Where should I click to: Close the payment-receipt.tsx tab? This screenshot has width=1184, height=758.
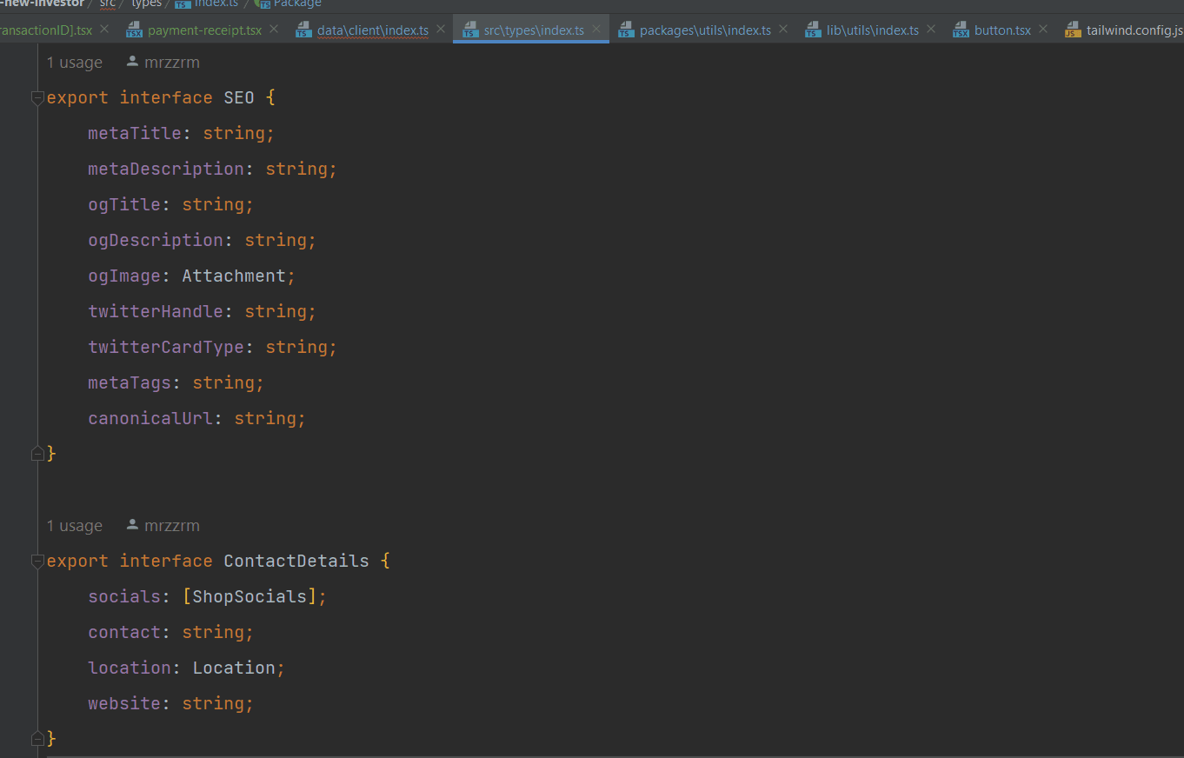pos(274,29)
